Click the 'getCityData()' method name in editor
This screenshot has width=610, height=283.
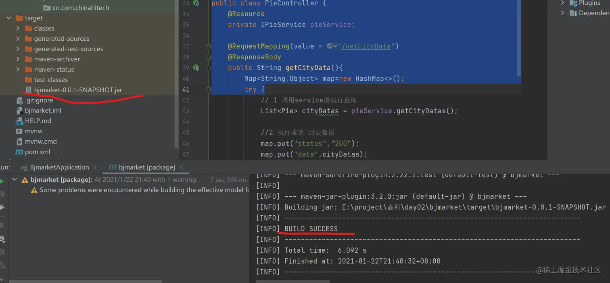pyautogui.click(x=314, y=68)
